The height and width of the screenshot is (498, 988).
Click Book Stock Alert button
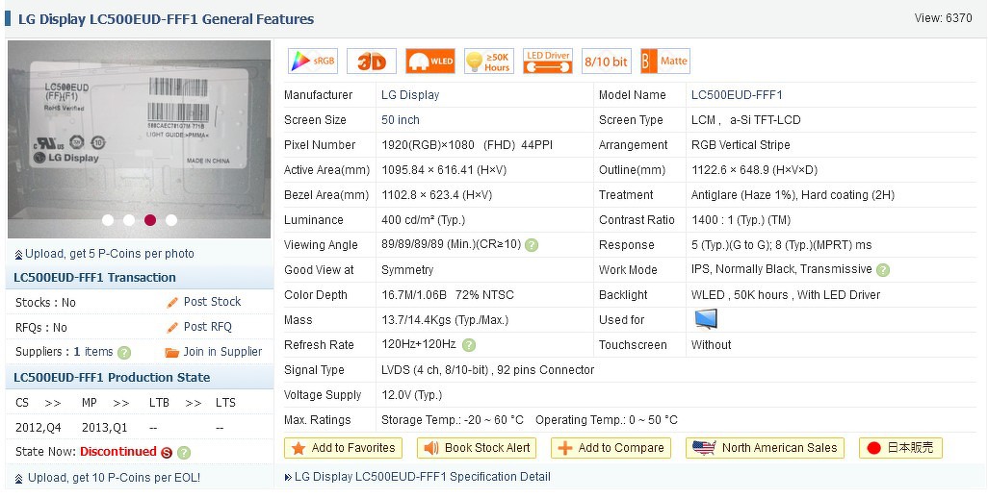tap(477, 448)
